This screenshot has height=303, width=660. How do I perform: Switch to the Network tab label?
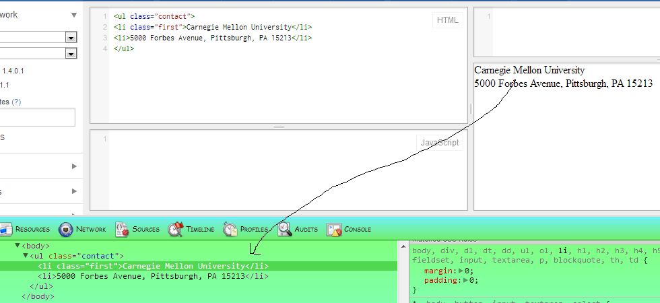[91, 230]
